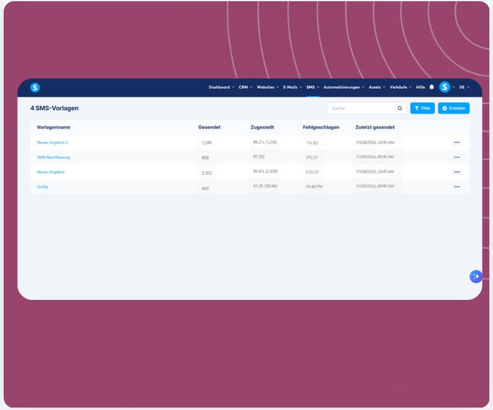Open actions menu for SMS-Nachfassung
Screen dimensions: 493x410
pyautogui.click(x=456, y=158)
